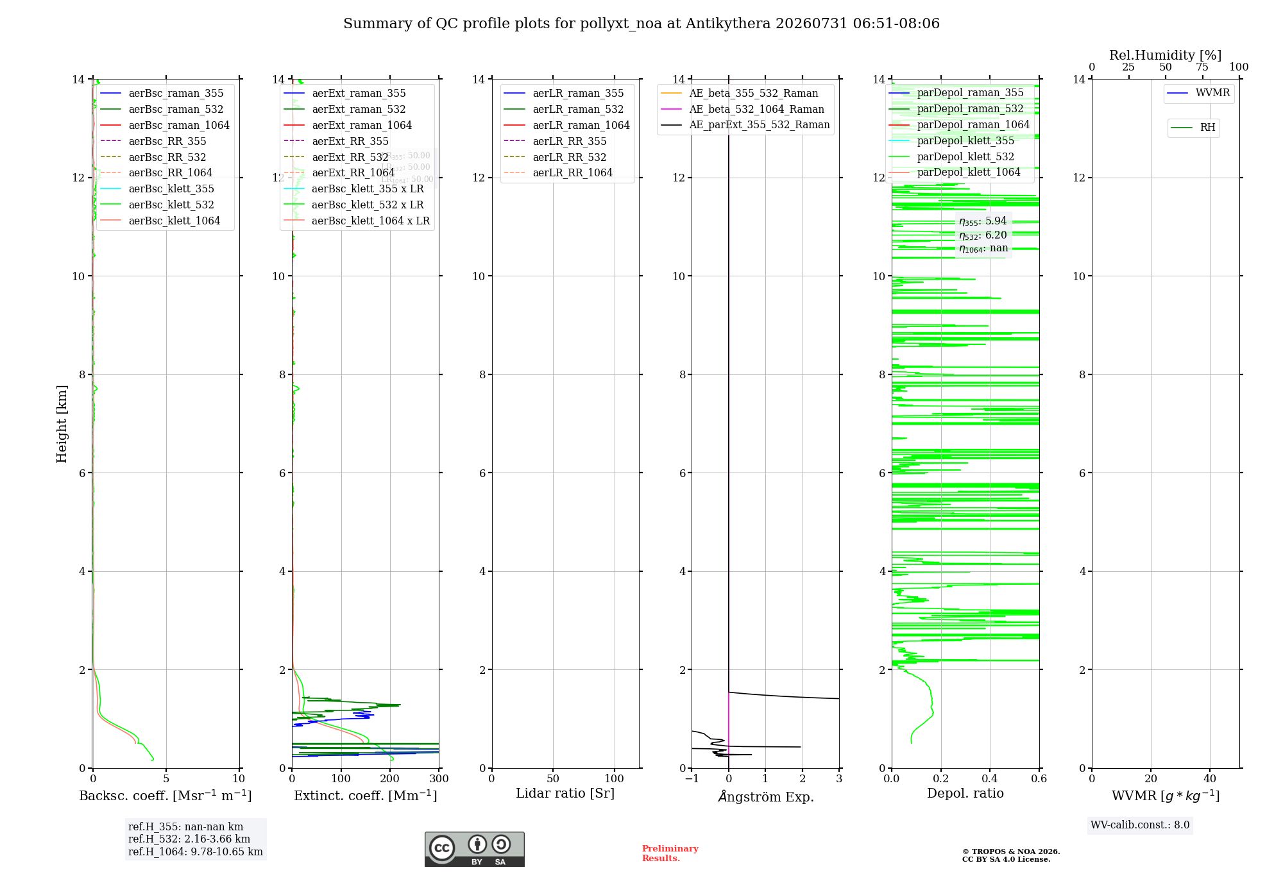The height and width of the screenshot is (872, 1283).
Task: Click the η1064: nan annotation
Action: pos(983,249)
